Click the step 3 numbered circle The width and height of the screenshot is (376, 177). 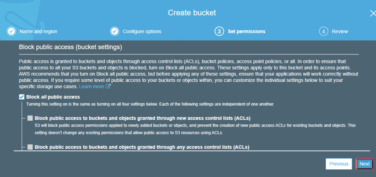219,31
